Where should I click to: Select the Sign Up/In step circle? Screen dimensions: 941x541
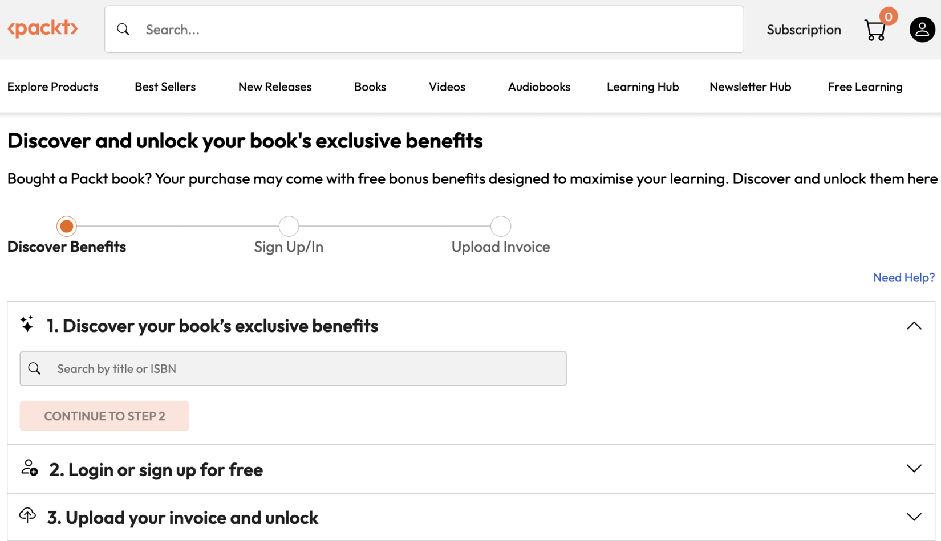click(x=289, y=226)
